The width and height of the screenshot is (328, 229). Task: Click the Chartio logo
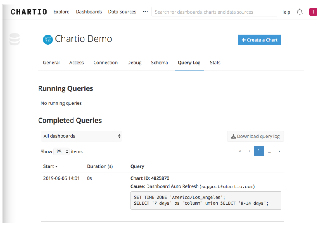click(x=29, y=12)
